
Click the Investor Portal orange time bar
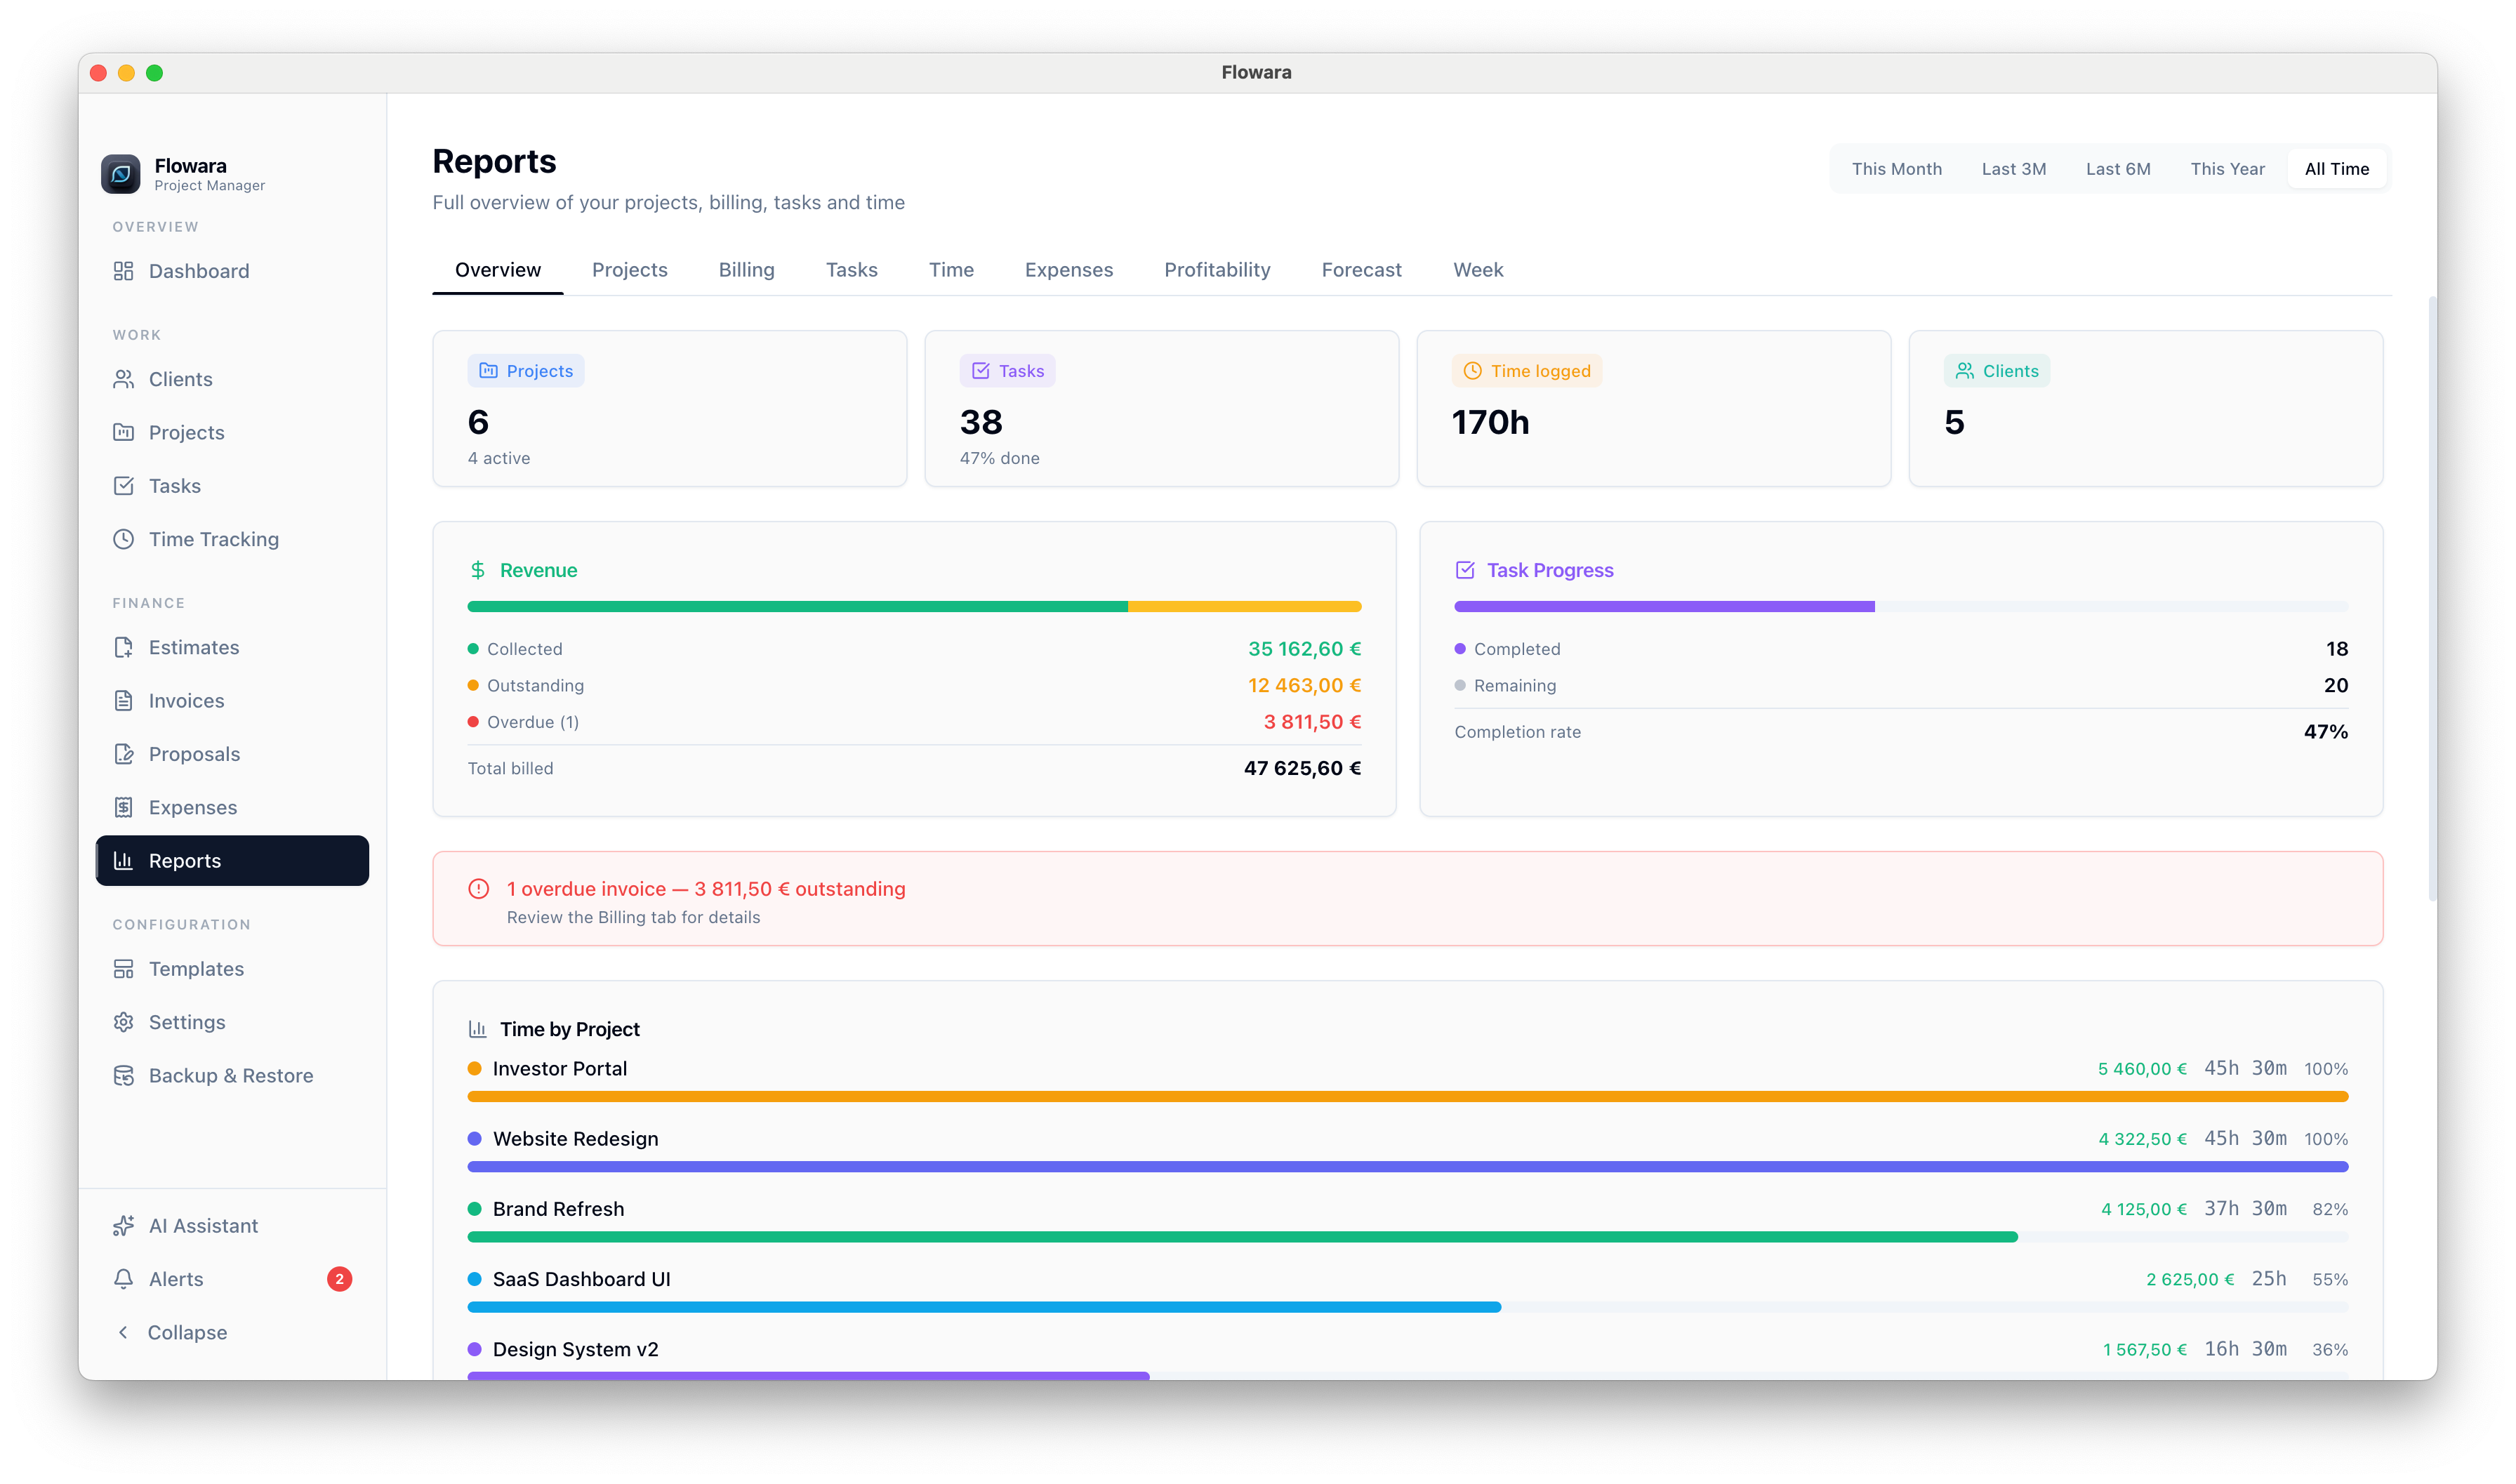pyautogui.click(x=1408, y=1097)
